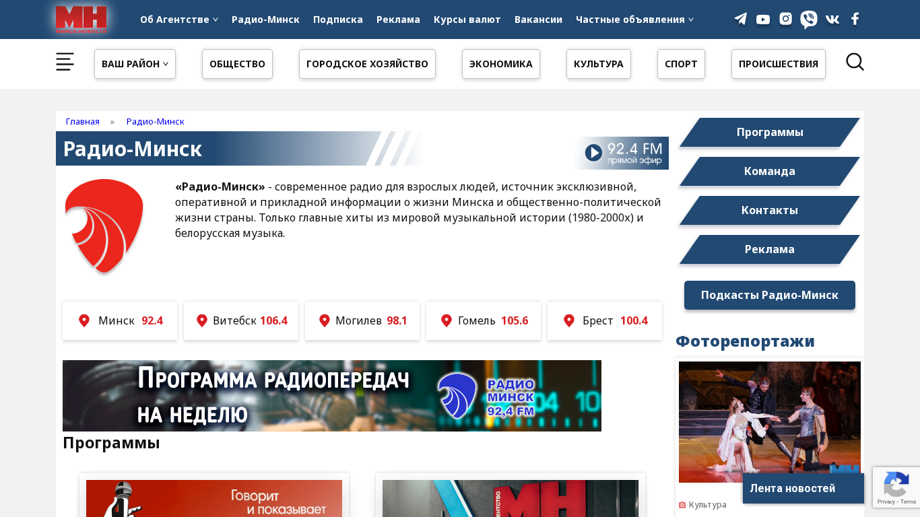920x517 pixels.
Task: Select the Могилев 98.1 frequency tile
Action: click(x=362, y=321)
